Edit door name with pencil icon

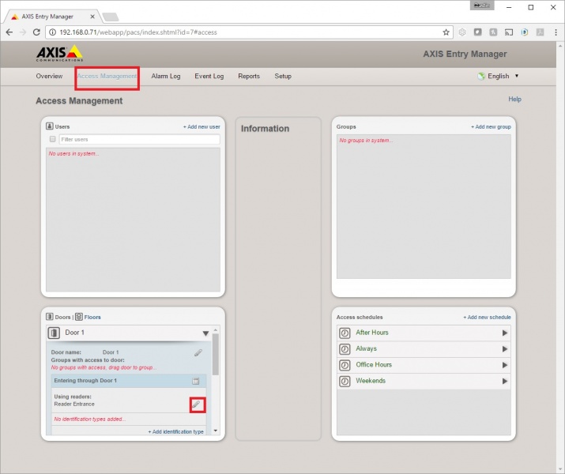[198, 352]
